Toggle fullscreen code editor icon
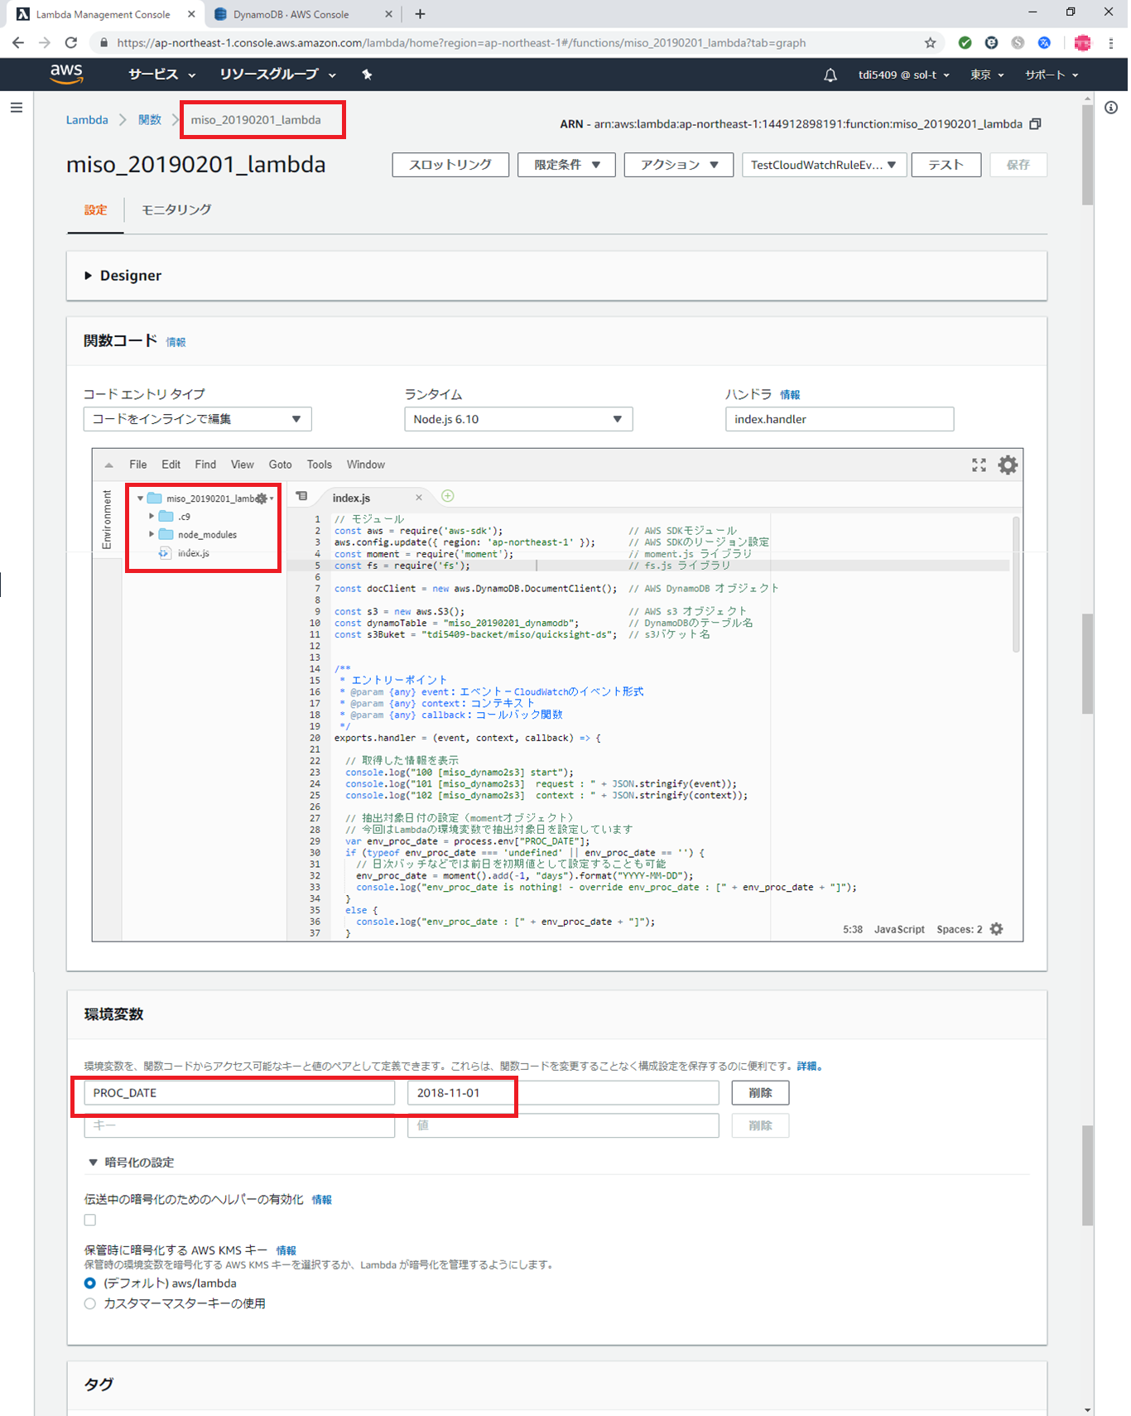Viewport: 1131px width, 1416px height. (979, 465)
